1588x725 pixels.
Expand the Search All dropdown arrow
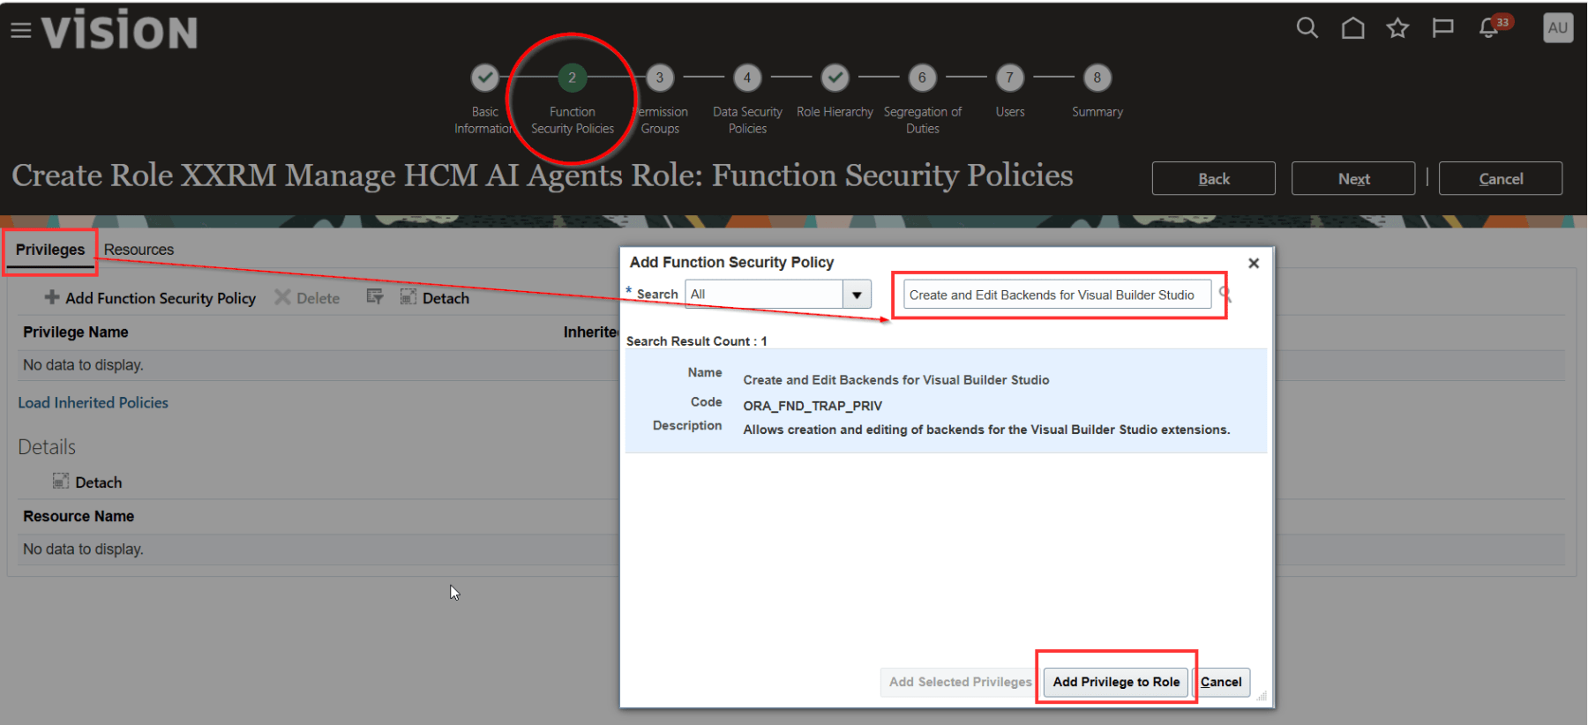coord(857,295)
